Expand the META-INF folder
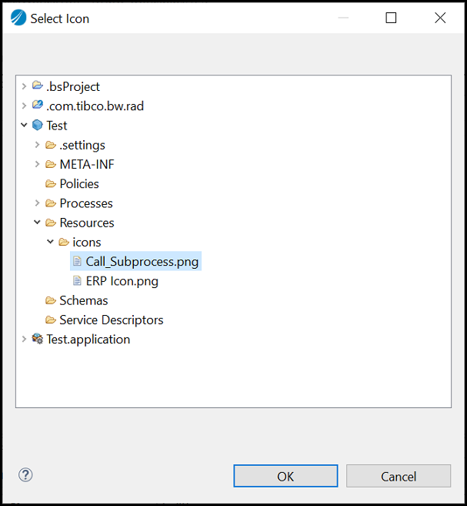Image resolution: width=467 pixels, height=506 pixels. tap(38, 164)
